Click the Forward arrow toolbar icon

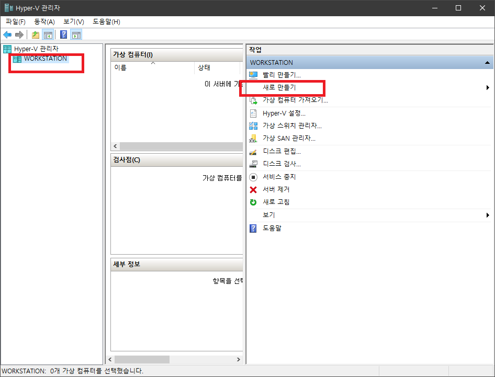[19, 35]
